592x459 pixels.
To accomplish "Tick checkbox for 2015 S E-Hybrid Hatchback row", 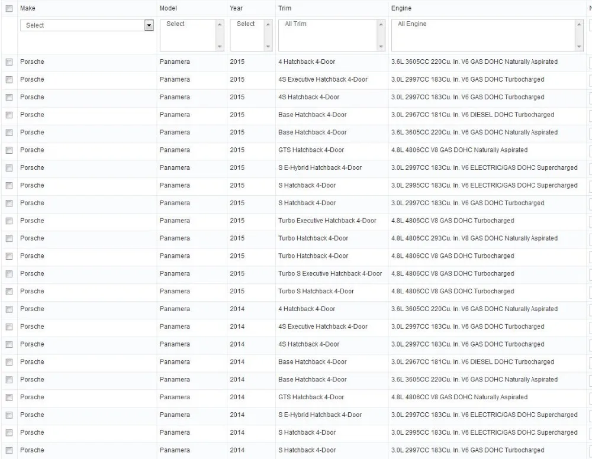I will click(x=9, y=168).
